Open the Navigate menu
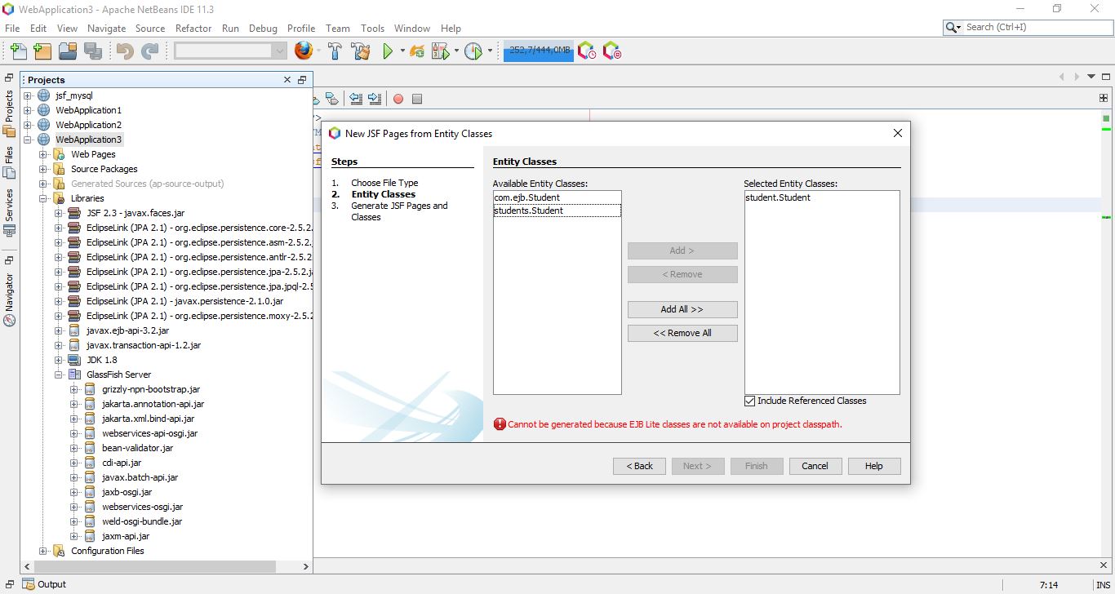The width and height of the screenshot is (1115, 594). 106,28
